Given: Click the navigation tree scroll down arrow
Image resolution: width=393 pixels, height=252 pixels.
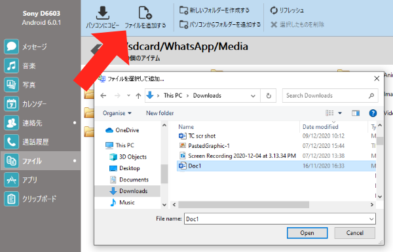Looking at the screenshot, I should (x=164, y=205).
